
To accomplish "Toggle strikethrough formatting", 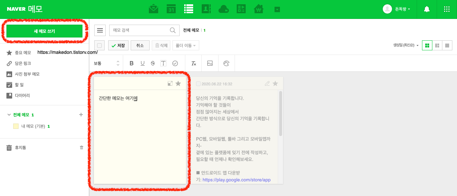I will tap(153, 63).
